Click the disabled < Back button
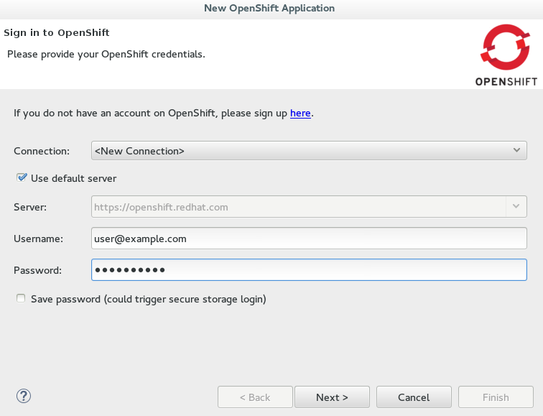 (x=255, y=397)
